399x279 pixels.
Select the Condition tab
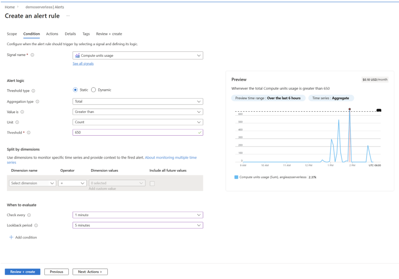(32, 34)
